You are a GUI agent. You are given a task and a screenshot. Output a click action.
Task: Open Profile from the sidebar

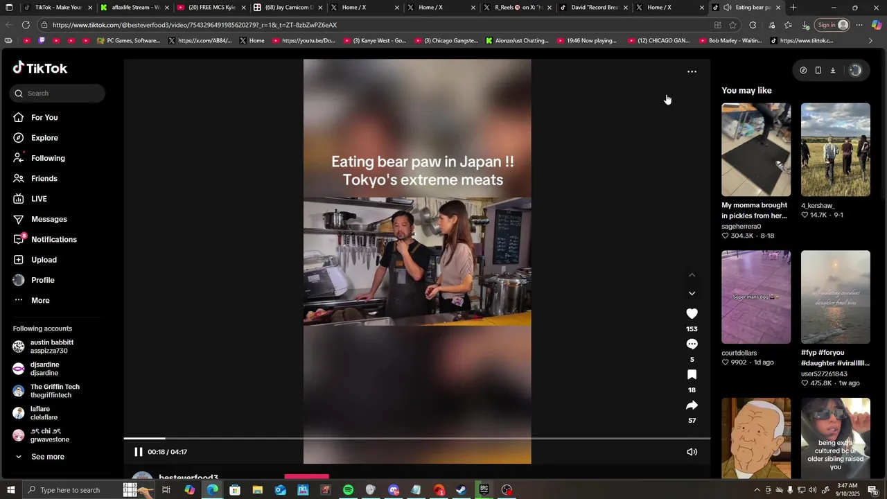point(42,280)
